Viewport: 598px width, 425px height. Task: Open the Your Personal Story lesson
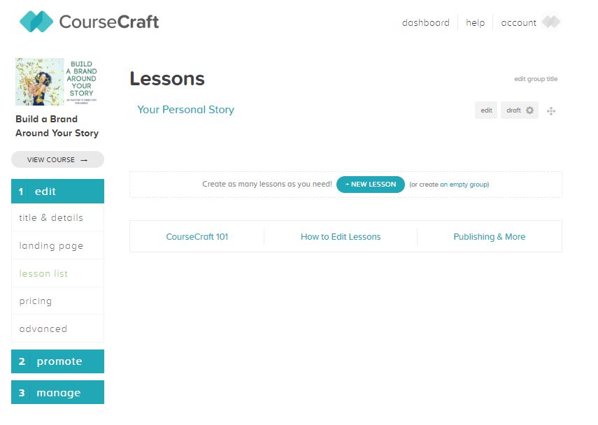186,109
